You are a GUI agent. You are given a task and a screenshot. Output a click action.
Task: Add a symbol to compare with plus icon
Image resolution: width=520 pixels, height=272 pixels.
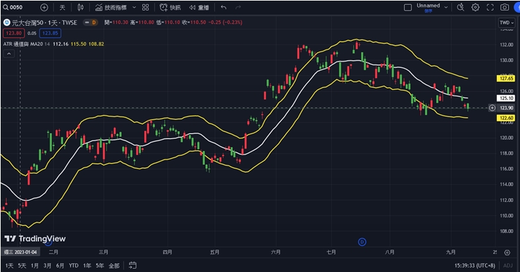(44, 7)
